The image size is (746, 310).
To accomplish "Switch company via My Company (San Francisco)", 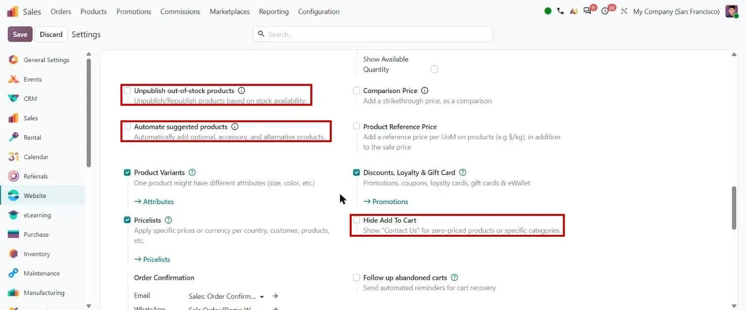I will (676, 11).
